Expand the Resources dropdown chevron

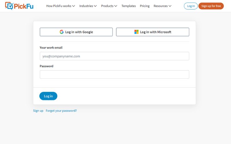pos(170,6)
